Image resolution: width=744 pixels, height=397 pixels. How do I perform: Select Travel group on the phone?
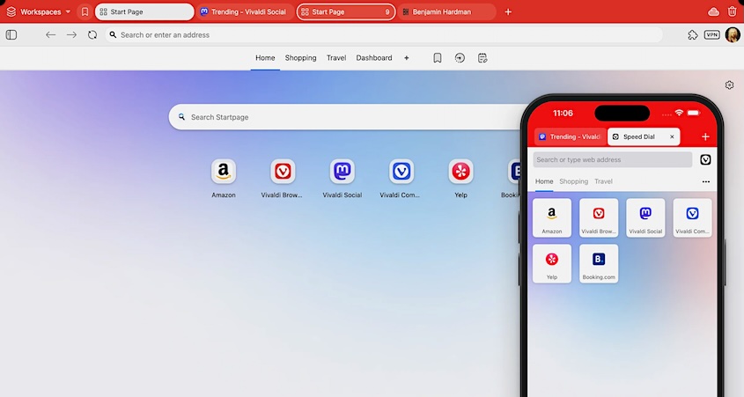point(603,181)
